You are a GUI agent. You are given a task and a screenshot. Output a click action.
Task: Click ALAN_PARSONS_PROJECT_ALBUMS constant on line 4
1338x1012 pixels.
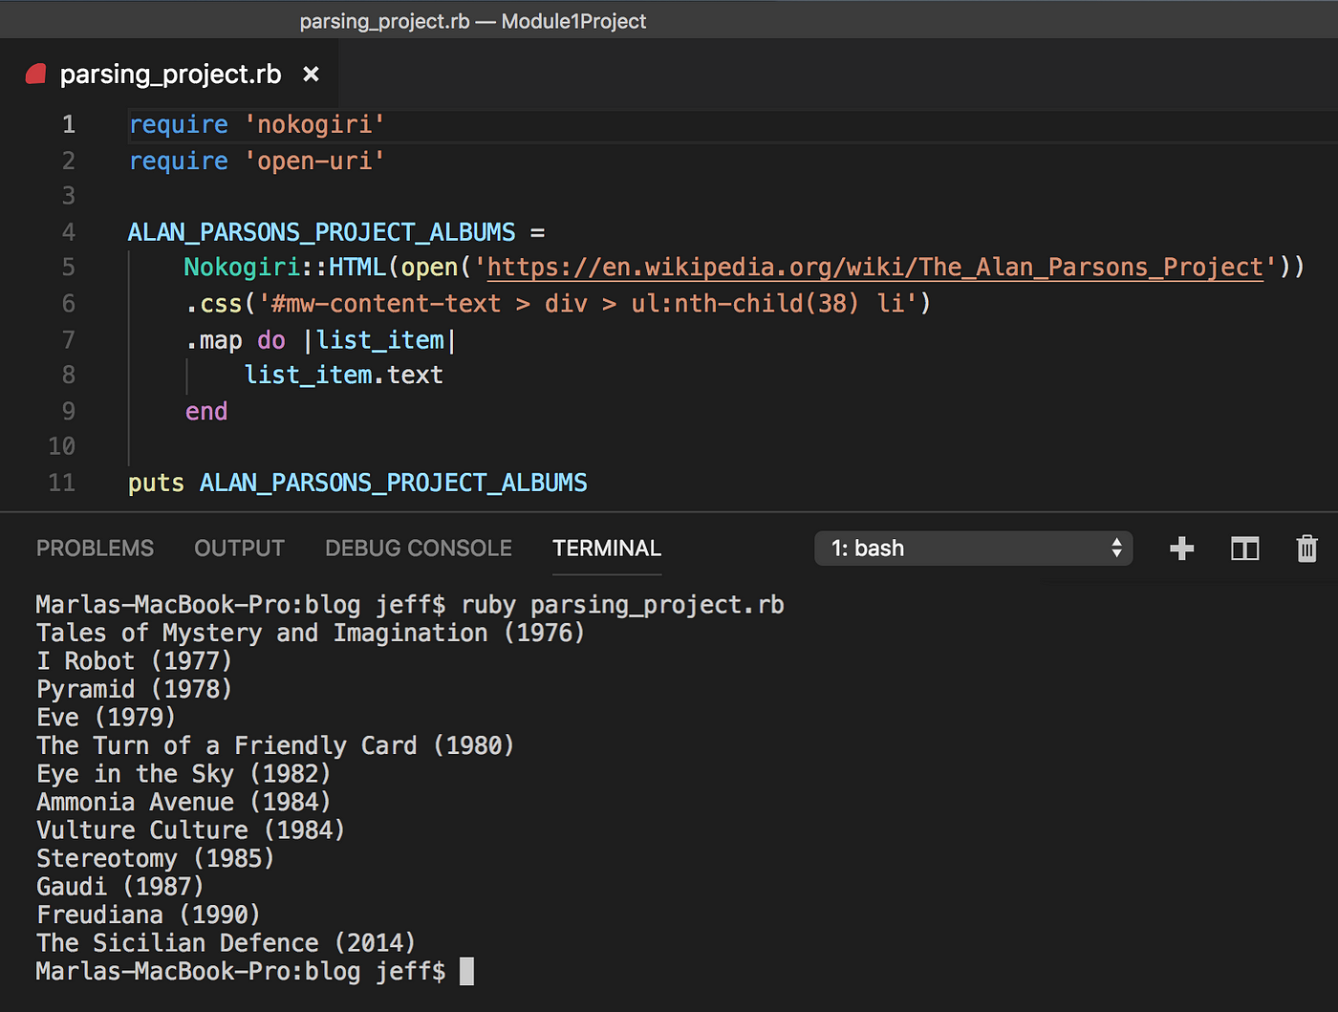pos(322,232)
